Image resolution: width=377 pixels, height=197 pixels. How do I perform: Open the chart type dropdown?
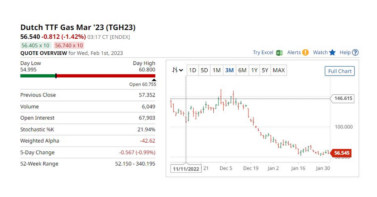[177, 70]
